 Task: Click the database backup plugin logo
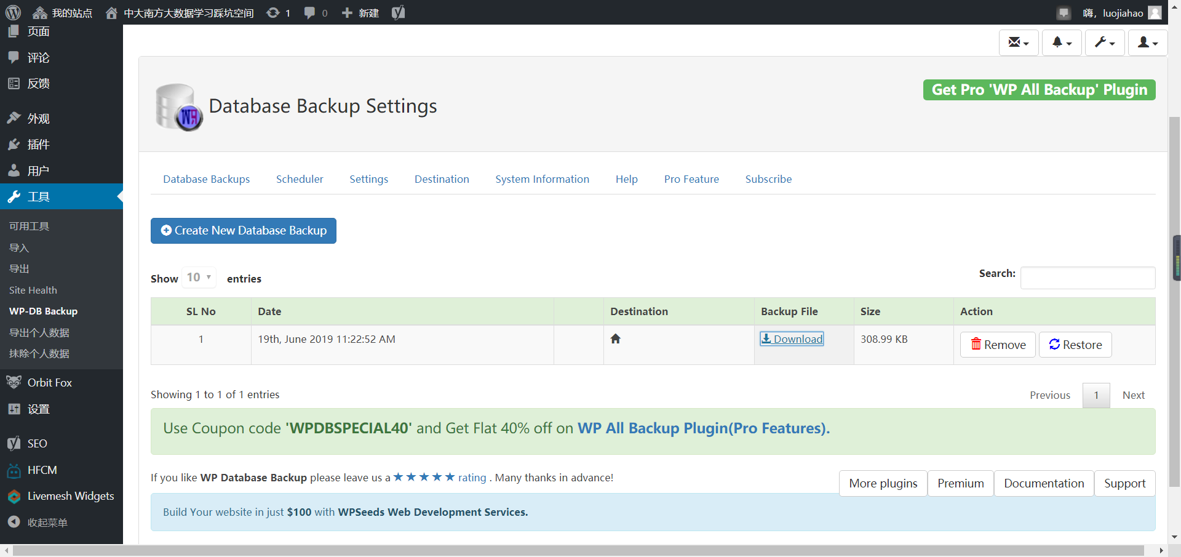(179, 107)
